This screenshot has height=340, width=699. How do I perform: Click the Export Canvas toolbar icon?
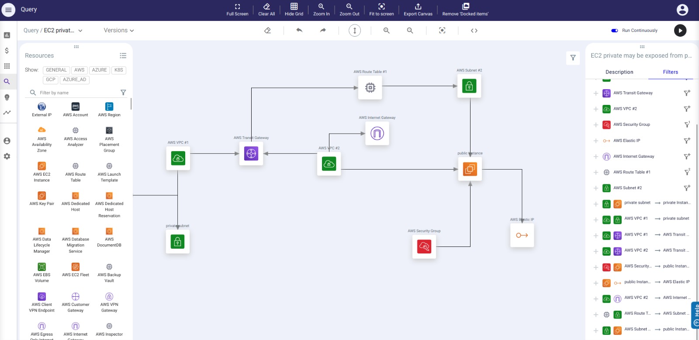418,7
